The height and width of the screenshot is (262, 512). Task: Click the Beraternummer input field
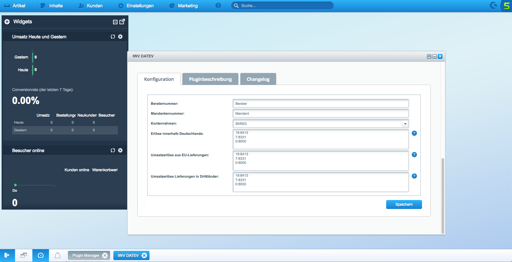coord(321,104)
